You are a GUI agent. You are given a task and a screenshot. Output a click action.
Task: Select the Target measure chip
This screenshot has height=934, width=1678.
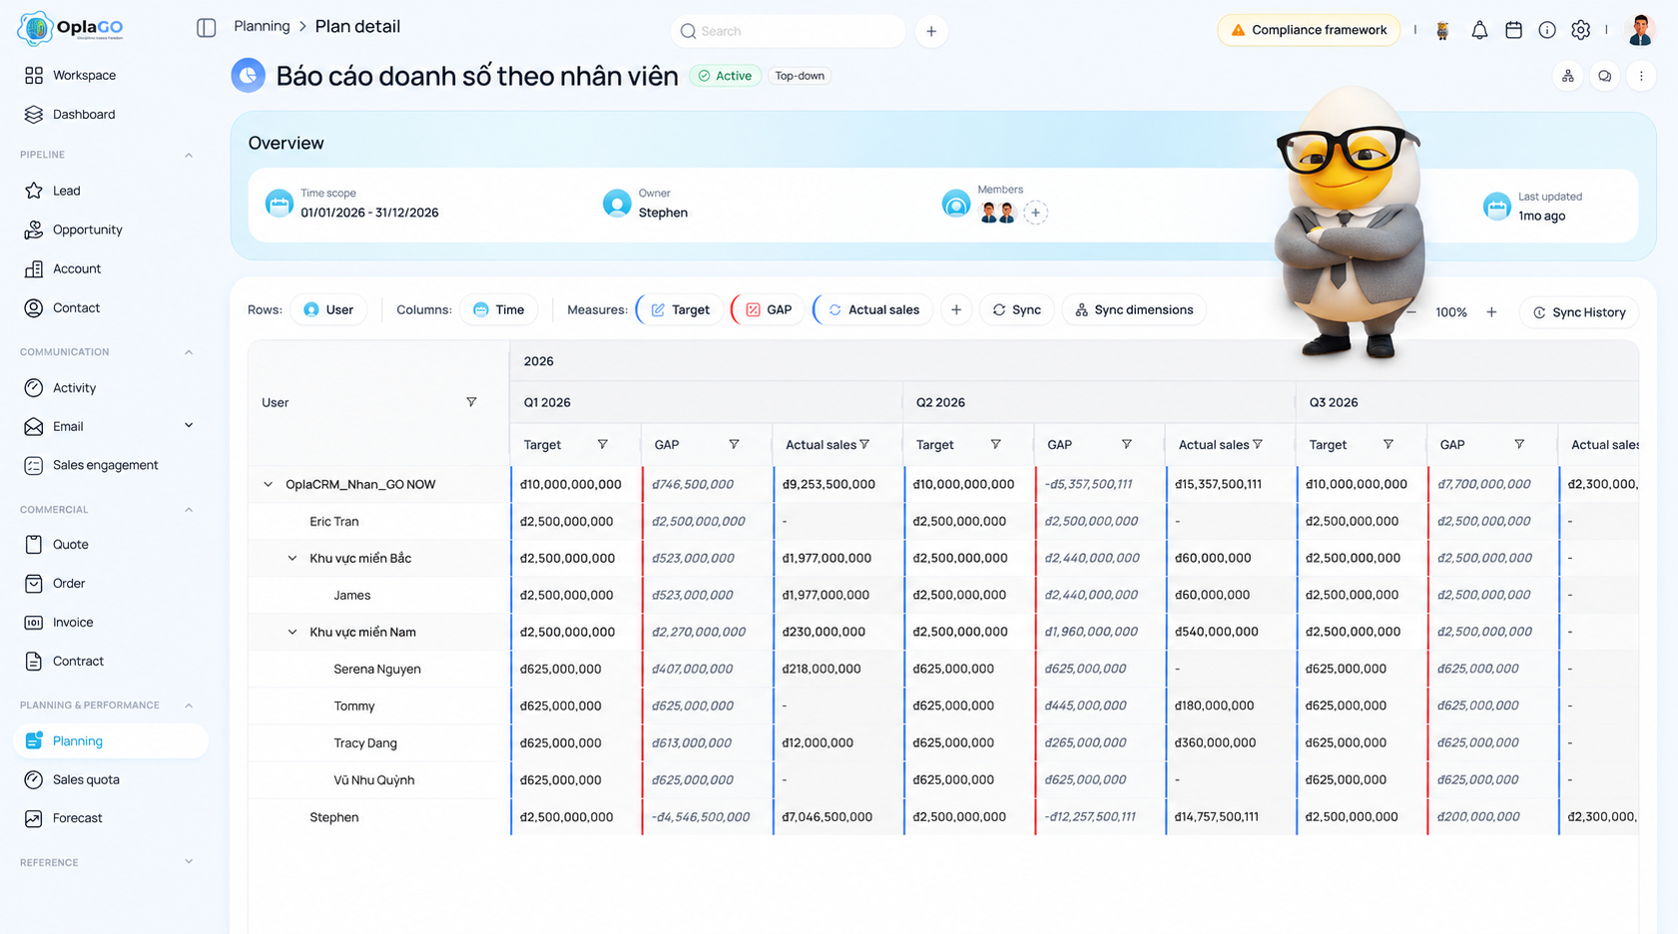680,310
